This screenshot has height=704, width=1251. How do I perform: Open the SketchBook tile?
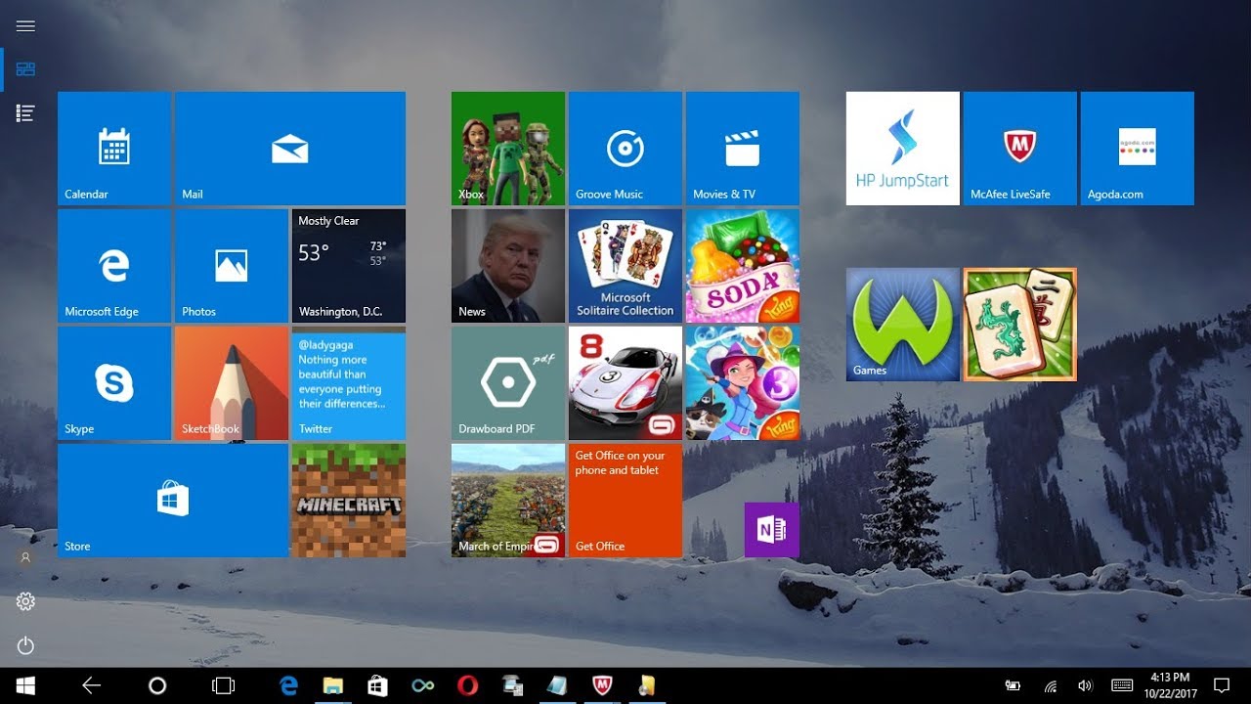click(x=232, y=383)
